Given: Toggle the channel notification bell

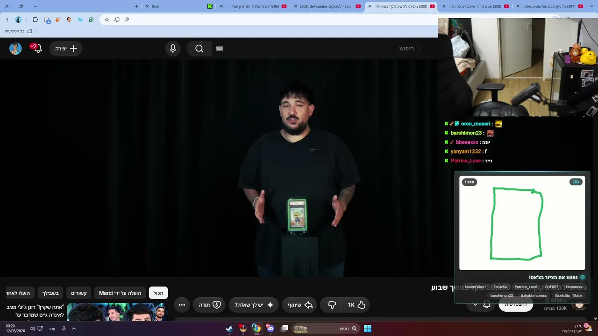Looking at the screenshot, I should pyautogui.click(x=486, y=305).
